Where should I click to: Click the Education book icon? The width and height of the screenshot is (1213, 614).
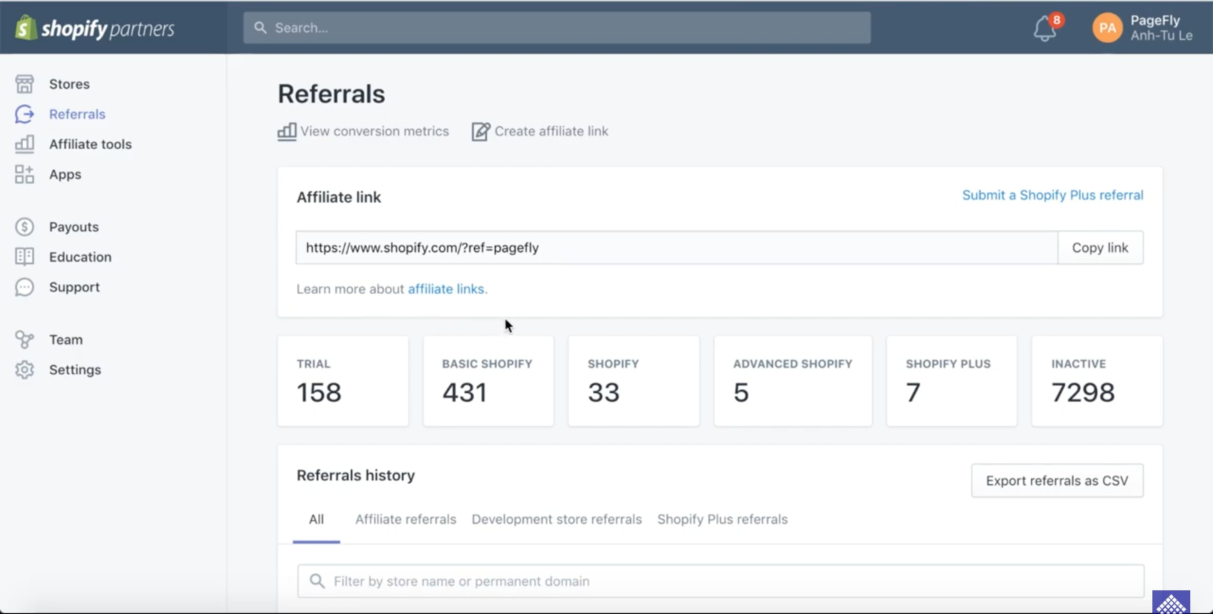tap(24, 257)
